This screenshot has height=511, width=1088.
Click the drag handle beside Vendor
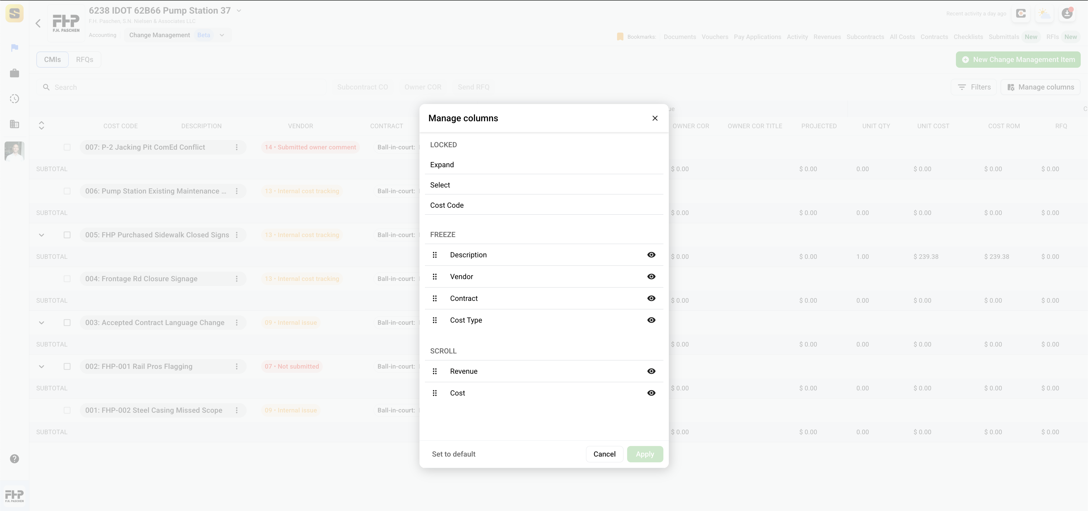(x=435, y=276)
